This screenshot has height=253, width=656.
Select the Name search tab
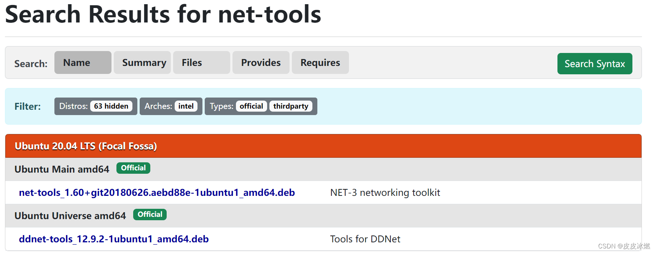(83, 62)
